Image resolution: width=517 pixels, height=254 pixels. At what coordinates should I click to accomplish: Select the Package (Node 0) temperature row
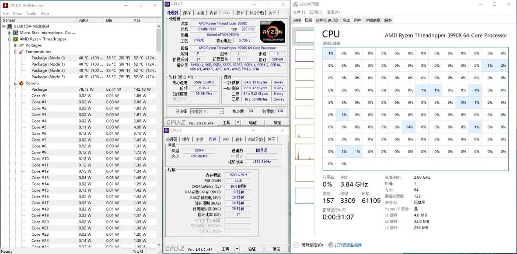coord(79,58)
